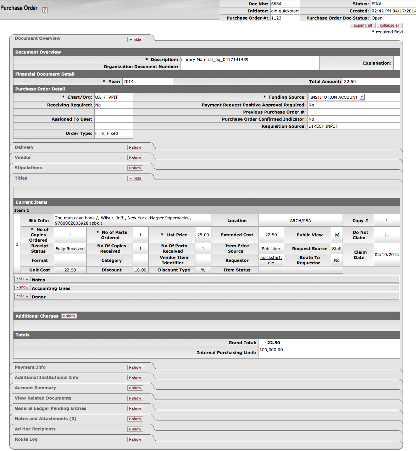This screenshot has width=416, height=451.
Task: Show the Stipulations section
Action: tap(135, 168)
